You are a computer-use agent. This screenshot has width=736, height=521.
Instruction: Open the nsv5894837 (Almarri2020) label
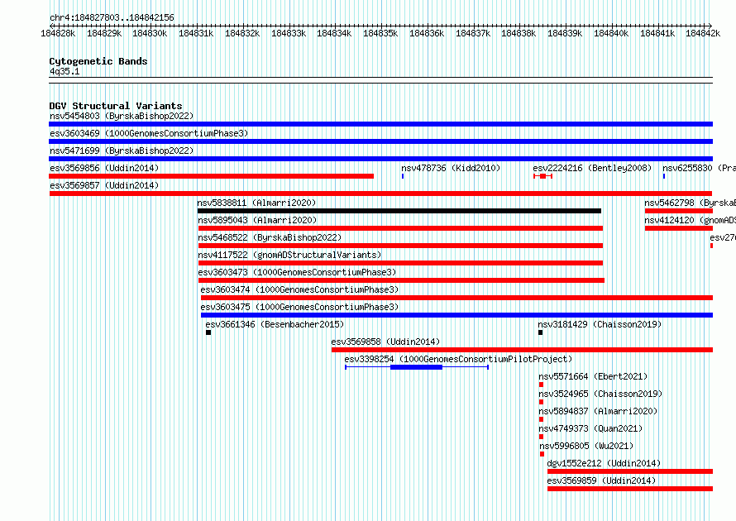(x=598, y=411)
